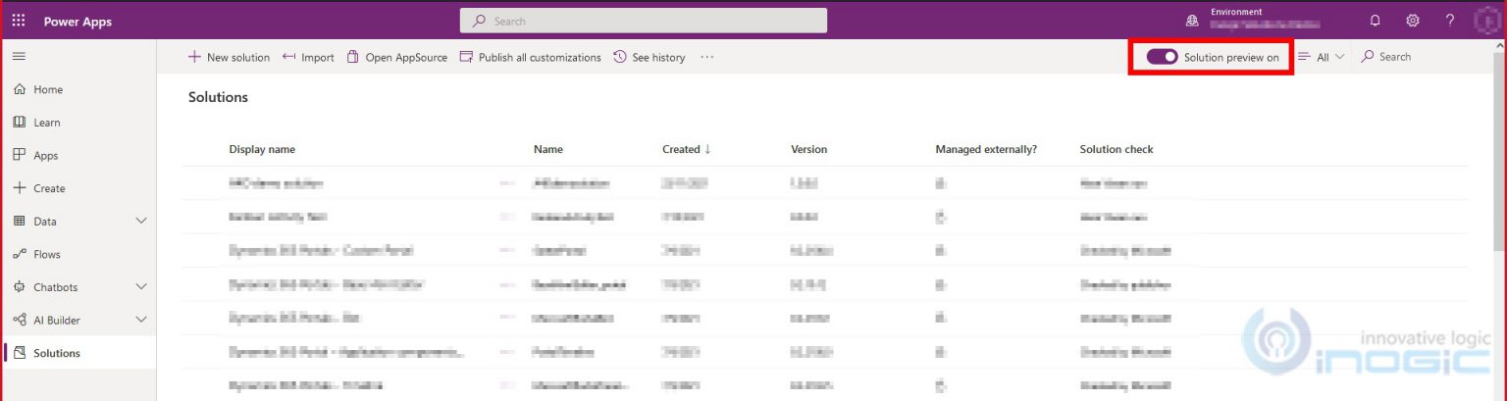Click the environment picker icon
The image size is (1507, 401).
pyautogui.click(x=1193, y=21)
